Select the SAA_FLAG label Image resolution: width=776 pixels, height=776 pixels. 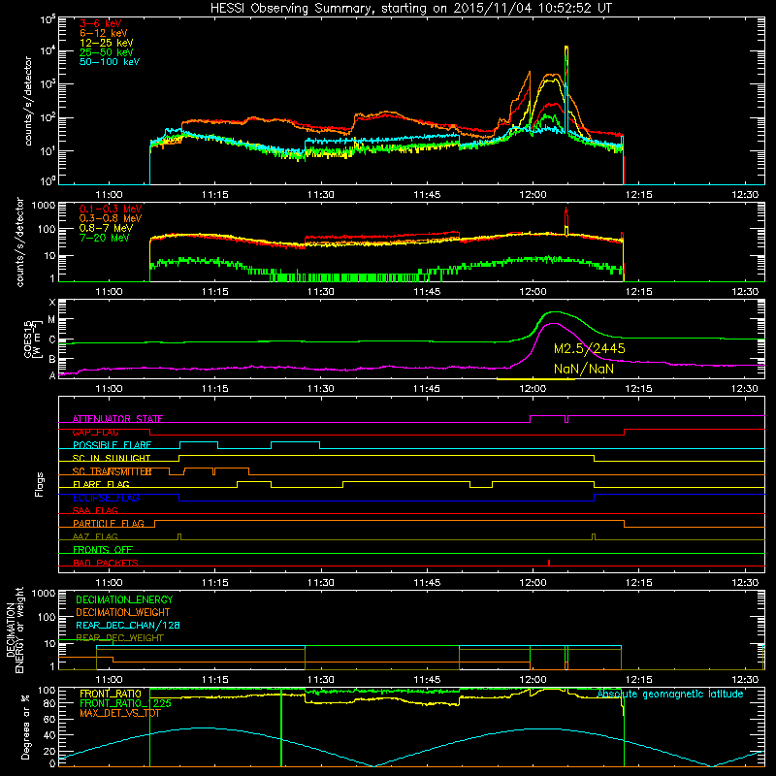pos(95,511)
